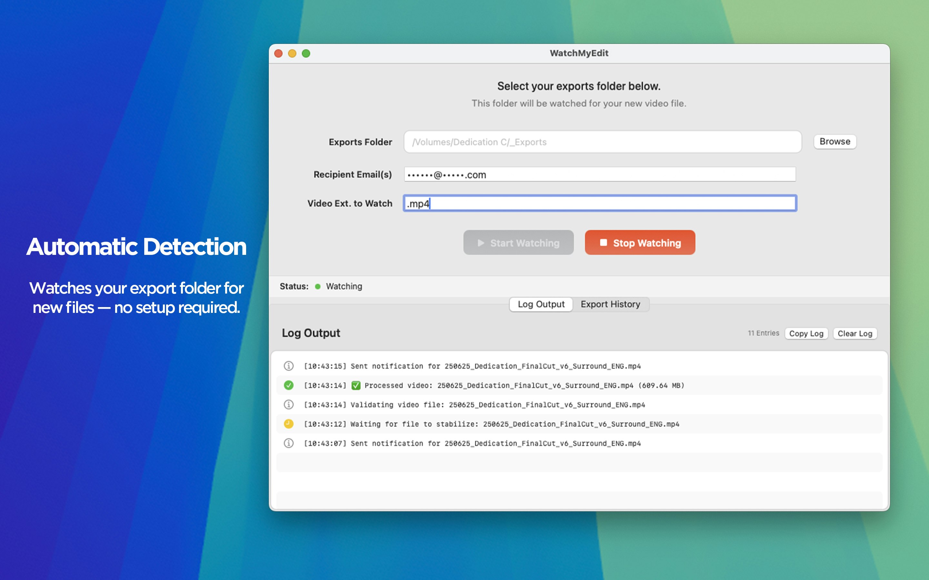Click the Log Output section heading
Screen dimensions: 929x580
tap(311, 333)
